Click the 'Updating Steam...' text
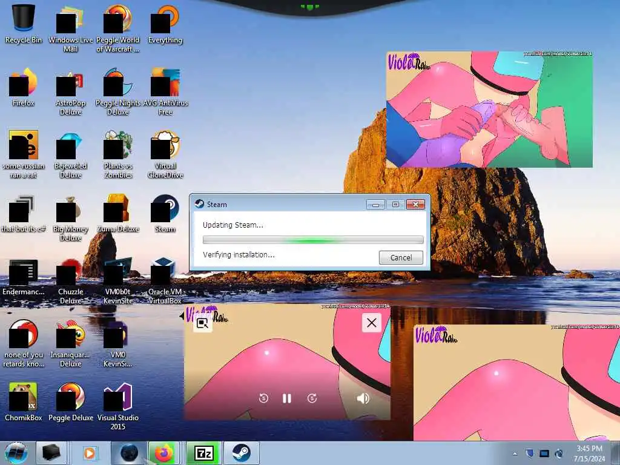Screen dimensions: 620x465 coord(232,225)
